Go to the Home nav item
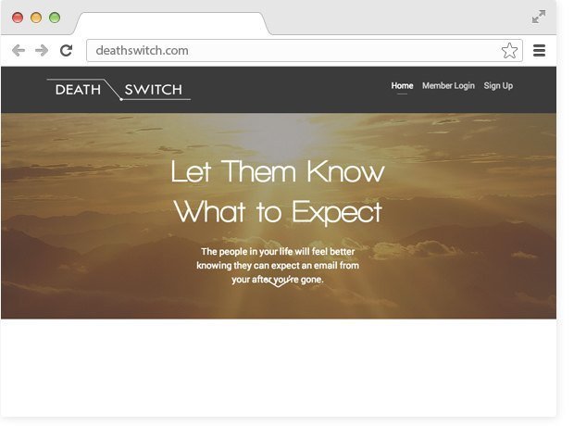This screenshot has height=426, width=574. (x=402, y=86)
